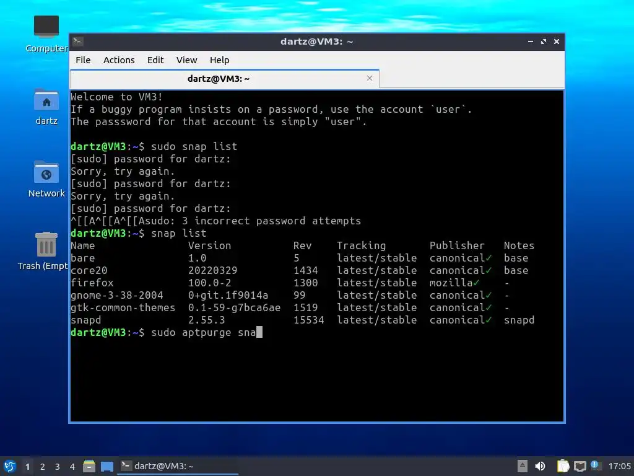The height and width of the screenshot is (476, 634).
Task: Select the dartz@VM3: ~ terminal tab
Action: pyautogui.click(x=224, y=79)
